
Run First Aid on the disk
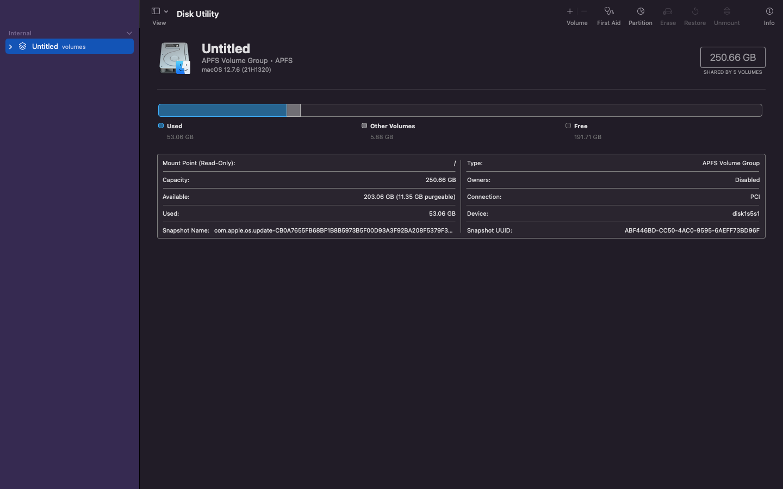click(608, 11)
